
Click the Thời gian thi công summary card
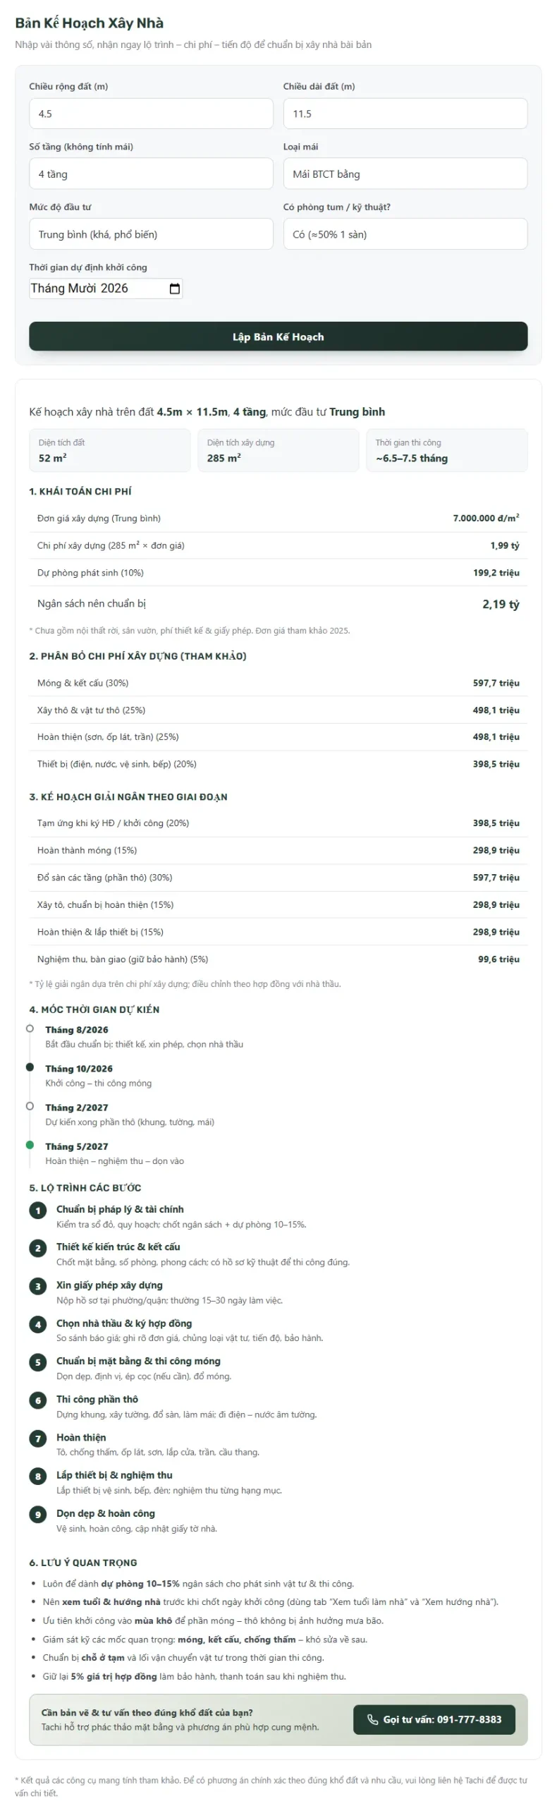coord(447,450)
